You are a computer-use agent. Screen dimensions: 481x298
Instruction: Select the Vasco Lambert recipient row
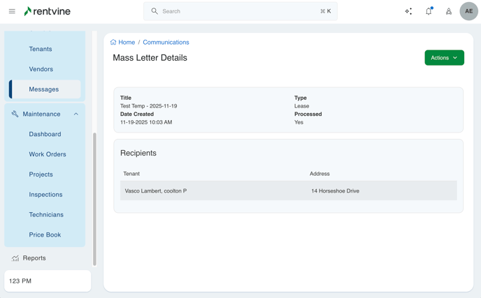click(x=288, y=191)
